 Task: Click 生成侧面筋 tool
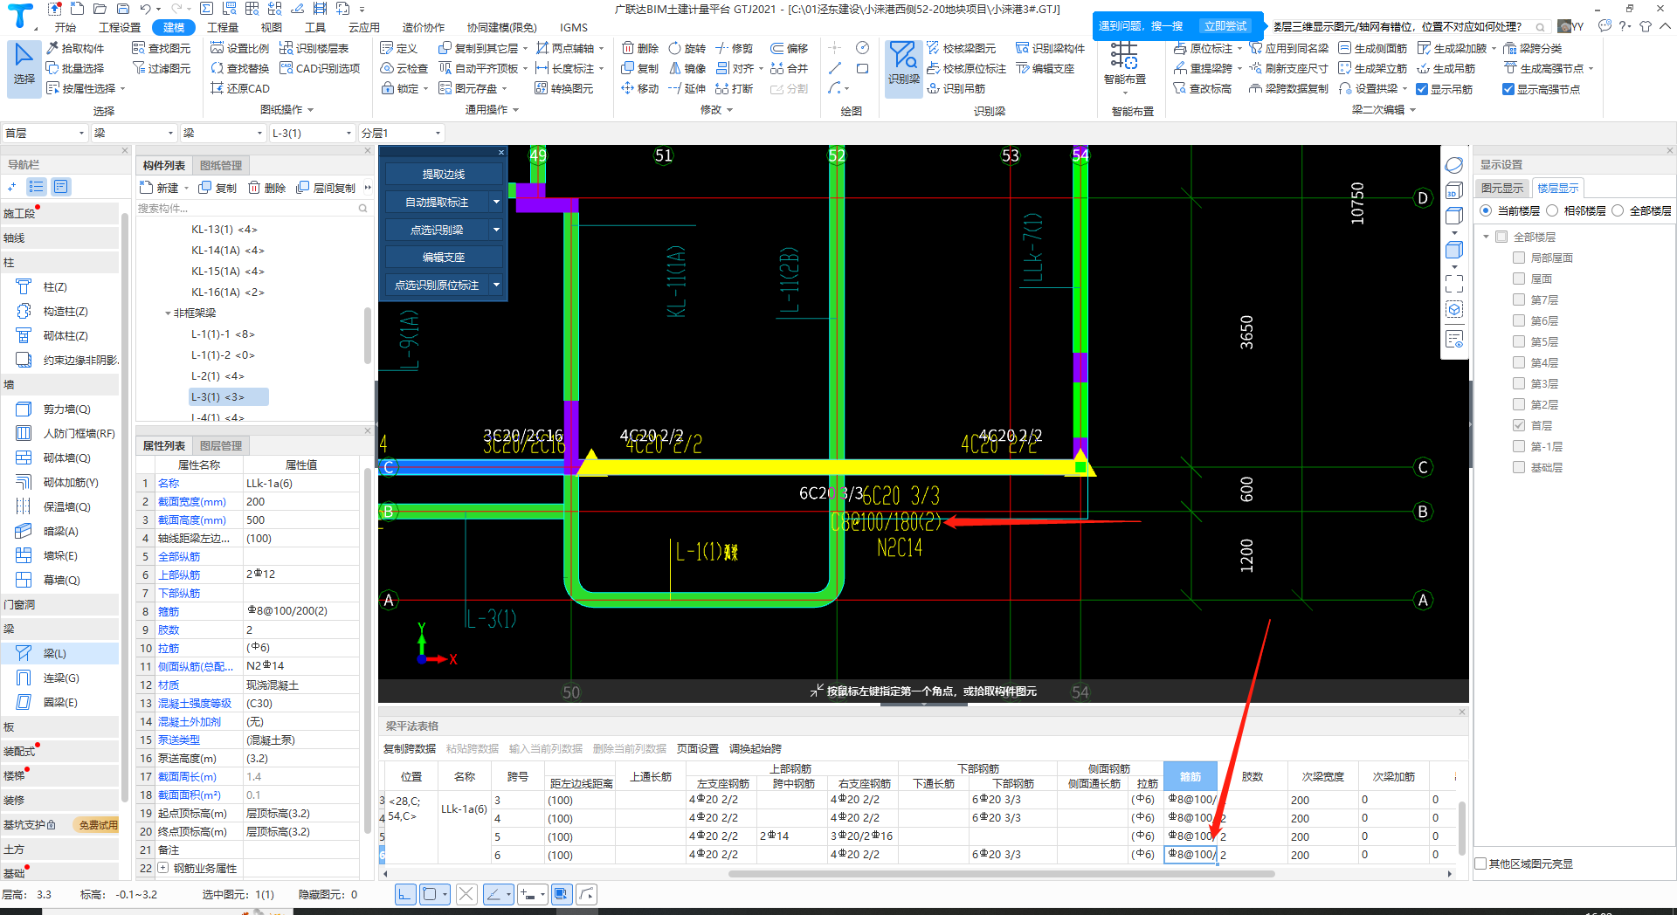coord(1372,48)
